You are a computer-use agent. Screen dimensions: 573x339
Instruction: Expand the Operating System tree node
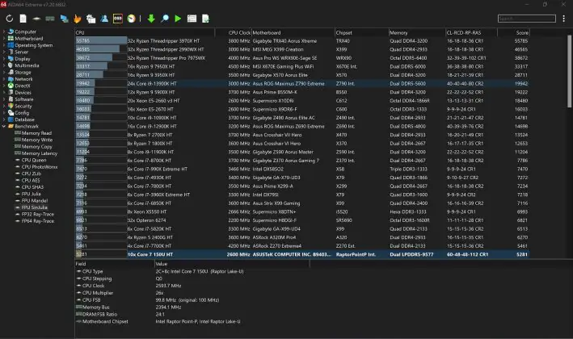[4, 45]
